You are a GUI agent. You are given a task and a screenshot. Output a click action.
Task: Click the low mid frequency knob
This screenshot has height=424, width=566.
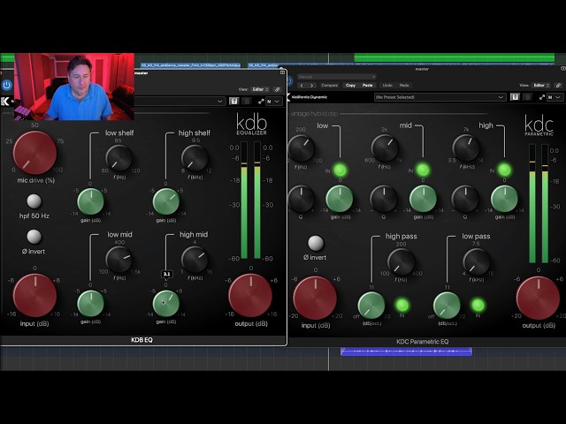119,260
